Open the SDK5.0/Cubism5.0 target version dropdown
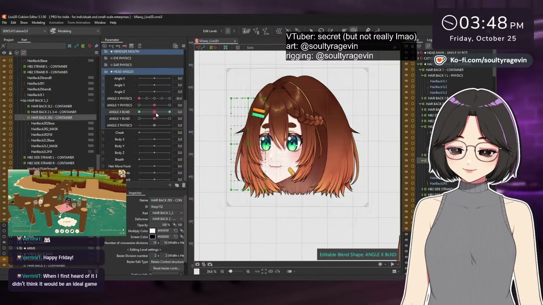543x305 pixels. pos(24,31)
